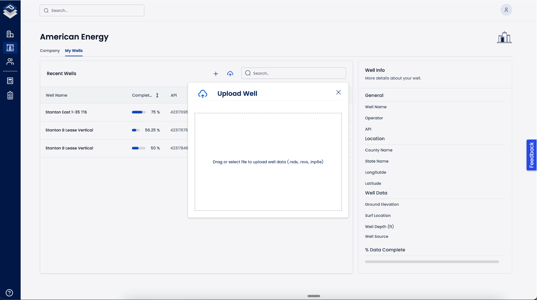Viewport: 537px width, 300px height.
Task: Open the Users section in the sidebar
Action: tap(10, 62)
